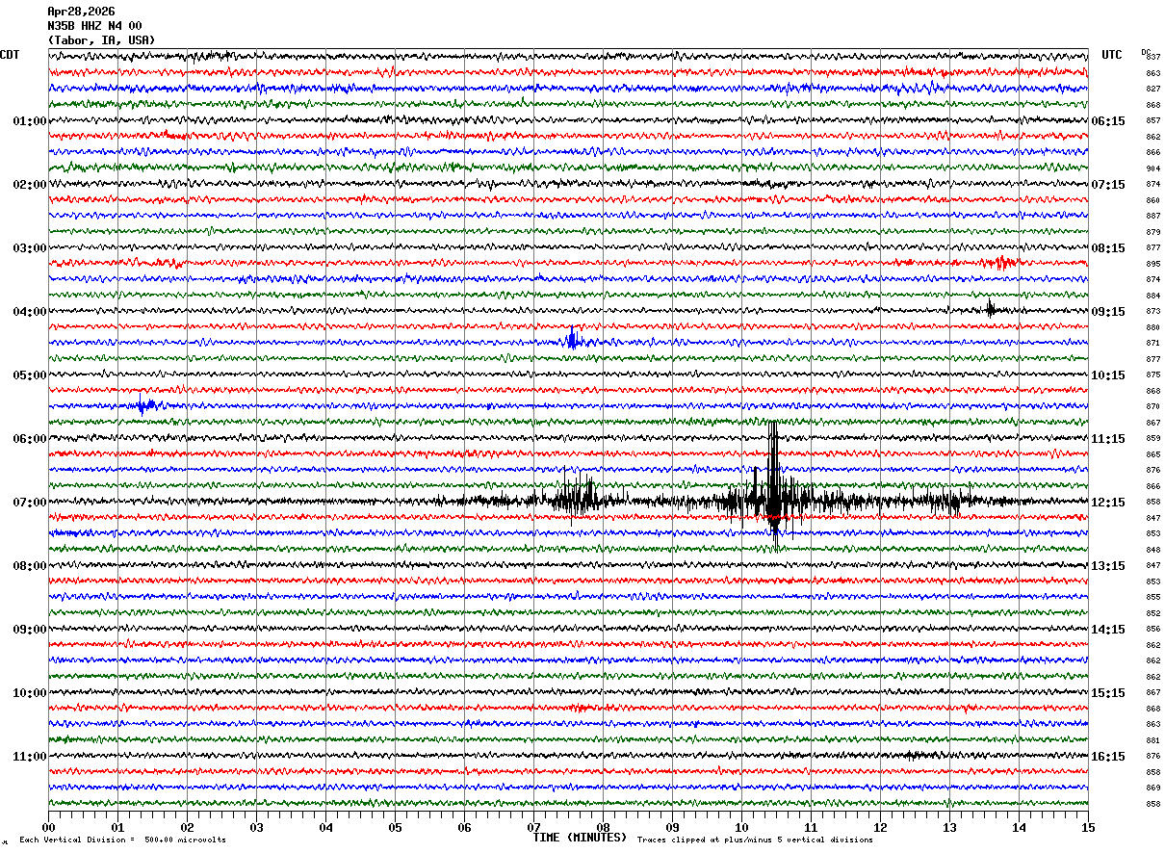Viewport: 1165px width, 853px height.
Task: Click the vertical division 500.00 microvolts note
Action: [122, 840]
